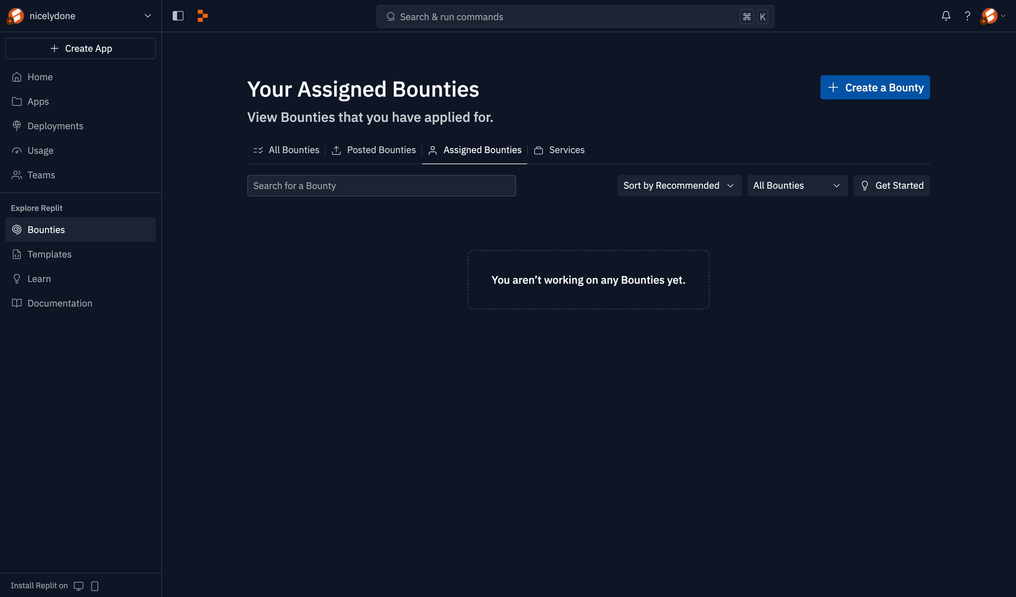
Task: Open All Bounties filter dropdown
Action: point(797,186)
